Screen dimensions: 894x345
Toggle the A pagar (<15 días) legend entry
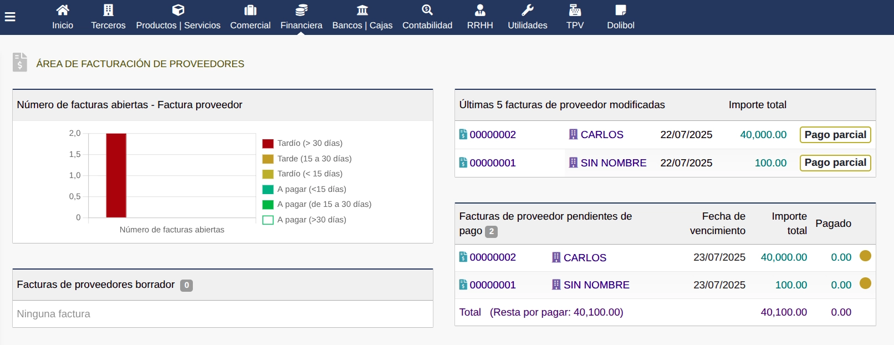click(x=311, y=189)
